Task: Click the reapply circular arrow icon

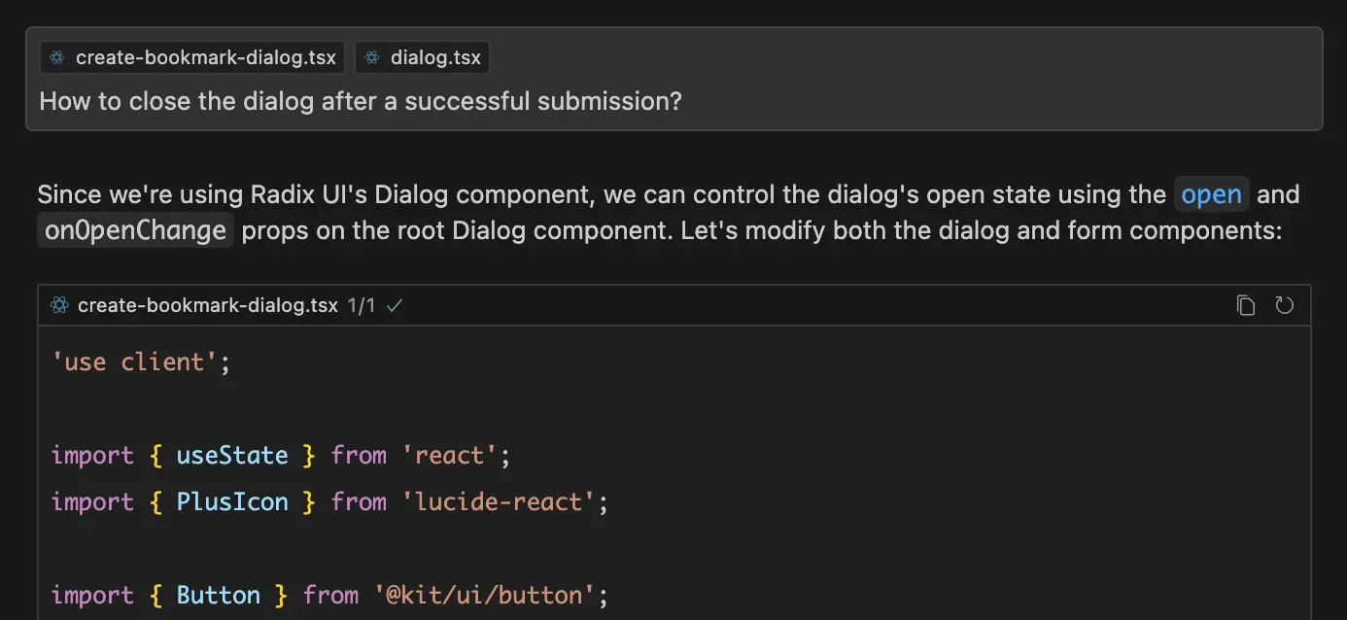Action: pyautogui.click(x=1284, y=305)
